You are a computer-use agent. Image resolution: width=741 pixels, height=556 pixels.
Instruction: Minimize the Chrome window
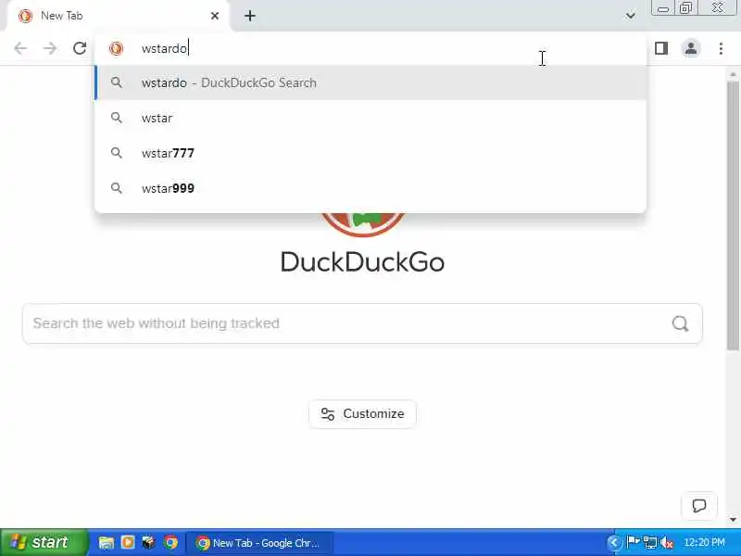point(663,8)
